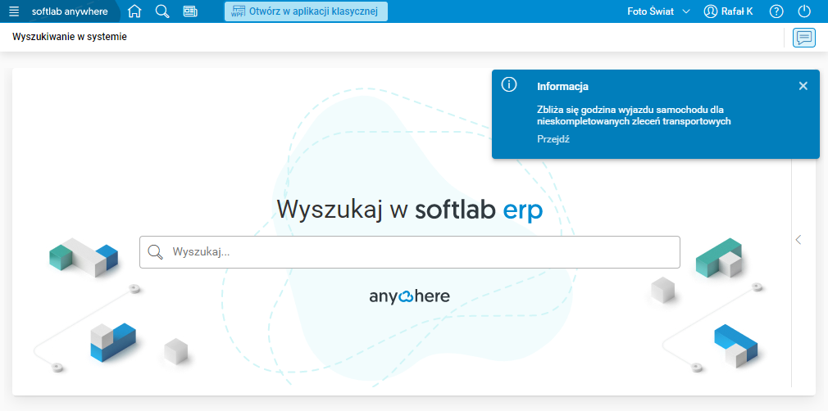Follow the Przejdź link in notification
This screenshot has height=411, width=828.
pos(553,139)
